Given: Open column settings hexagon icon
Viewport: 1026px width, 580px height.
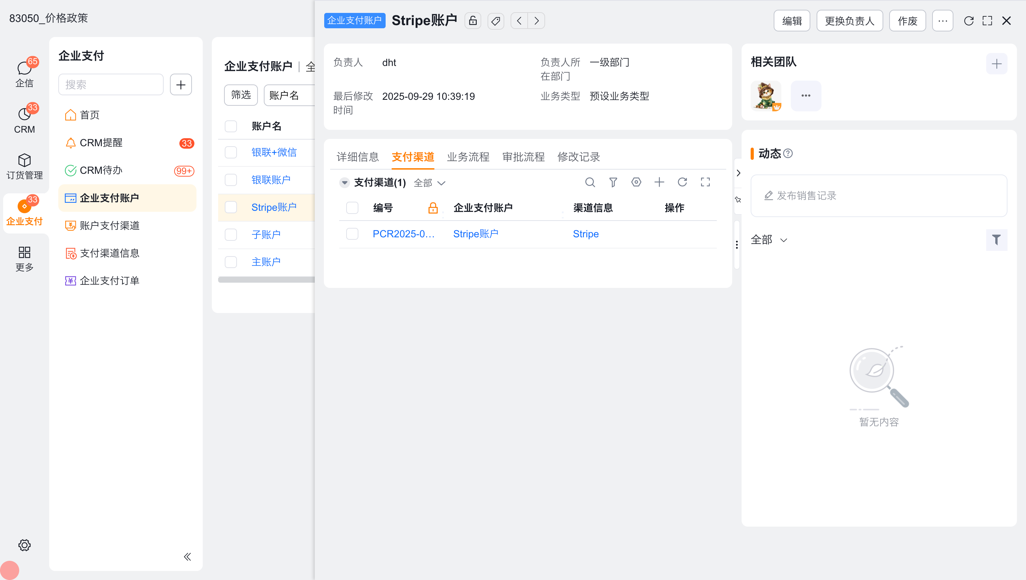Looking at the screenshot, I should point(636,183).
